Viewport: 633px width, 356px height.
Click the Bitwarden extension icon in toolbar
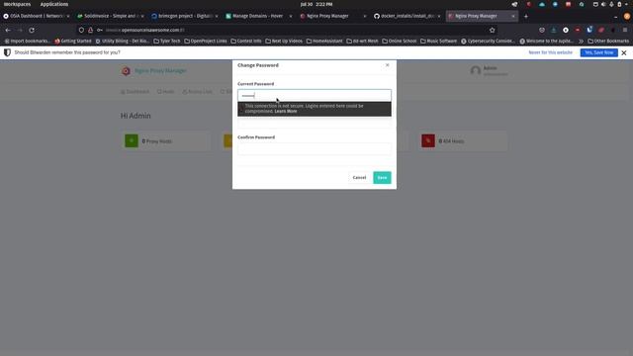pyautogui.click(x=589, y=30)
